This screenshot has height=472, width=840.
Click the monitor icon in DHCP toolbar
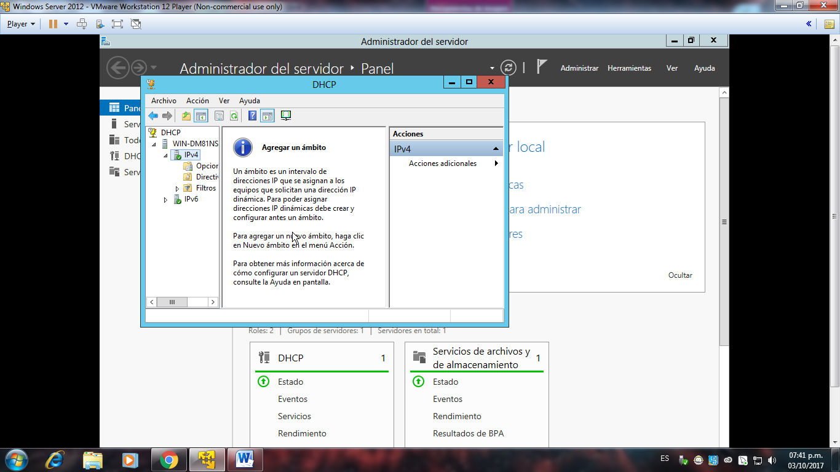pos(285,116)
